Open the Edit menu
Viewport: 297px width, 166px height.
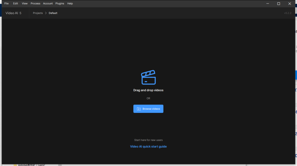click(15, 4)
